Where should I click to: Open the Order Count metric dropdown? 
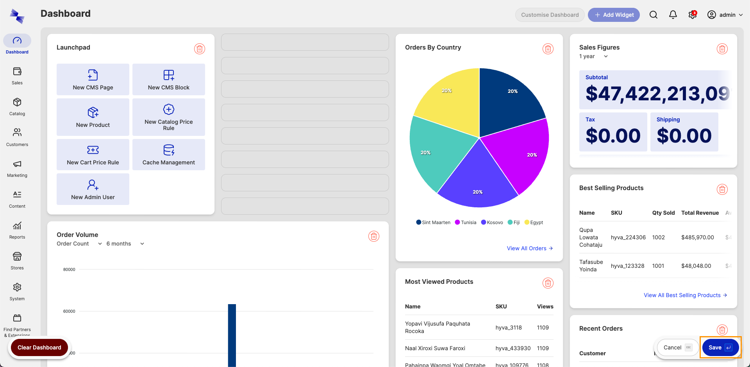click(79, 244)
